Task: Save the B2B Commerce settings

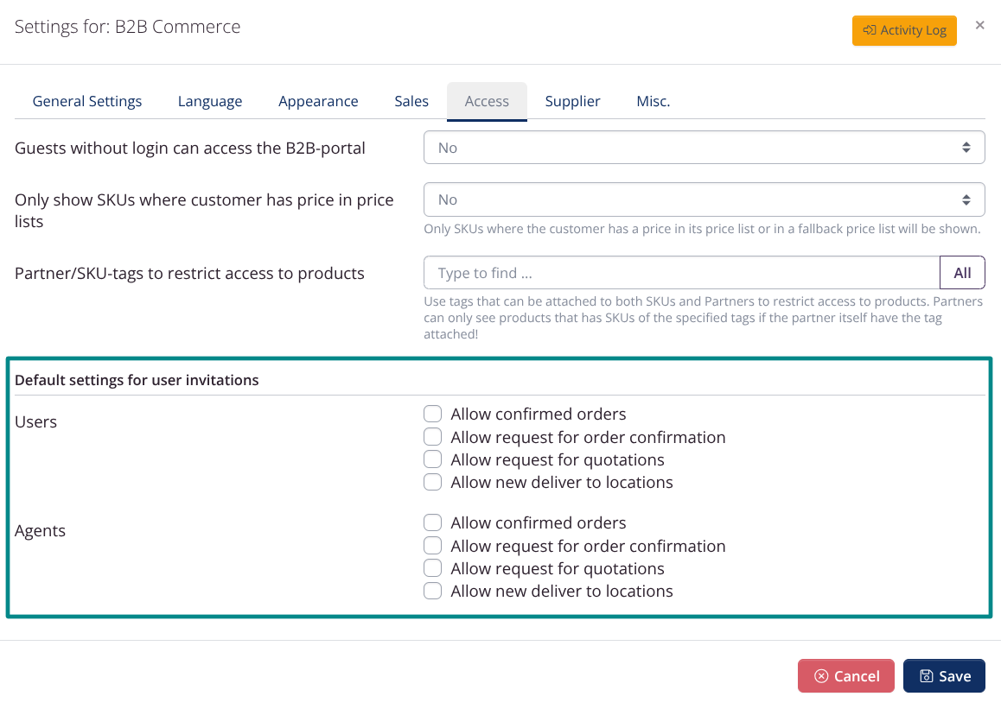Action: 944,675
